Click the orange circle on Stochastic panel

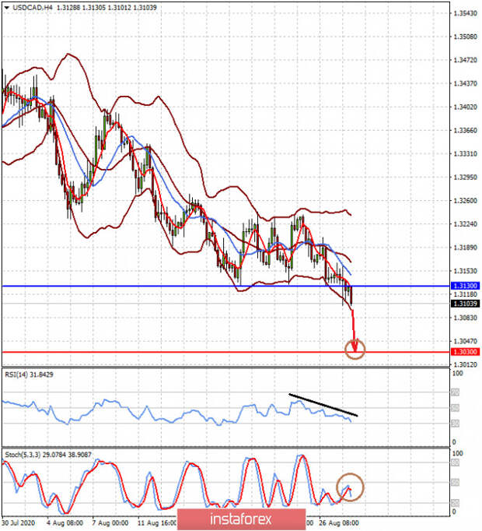tap(350, 487)
